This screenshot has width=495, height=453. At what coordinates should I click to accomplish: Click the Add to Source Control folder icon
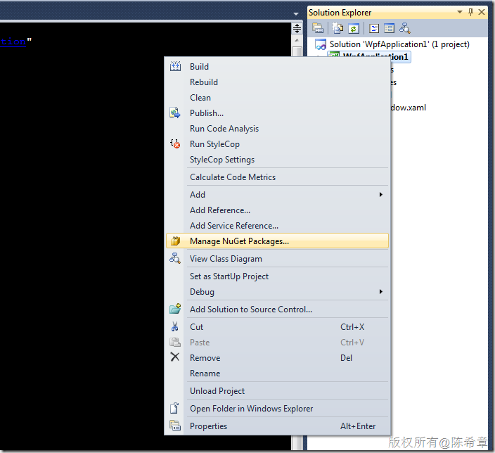pos(175,309)
